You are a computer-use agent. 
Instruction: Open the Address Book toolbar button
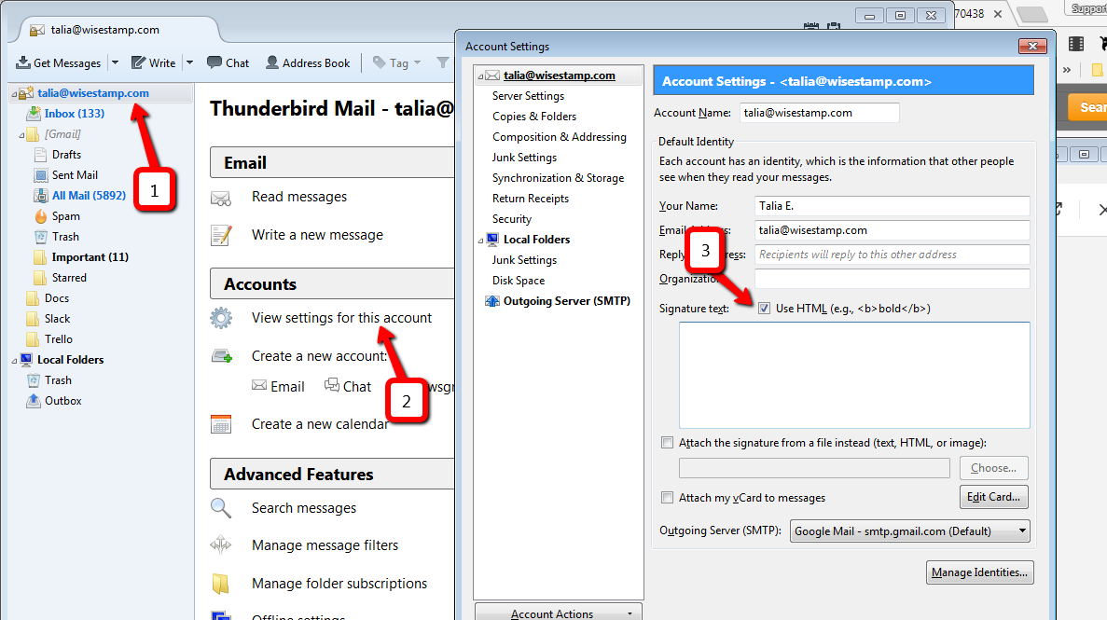click(x=308, y=62)
